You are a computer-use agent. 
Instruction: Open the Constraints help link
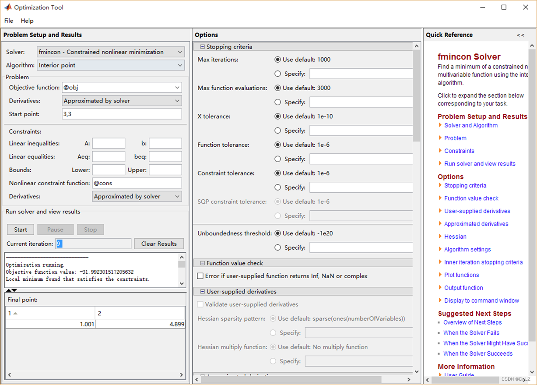[459, 151]
